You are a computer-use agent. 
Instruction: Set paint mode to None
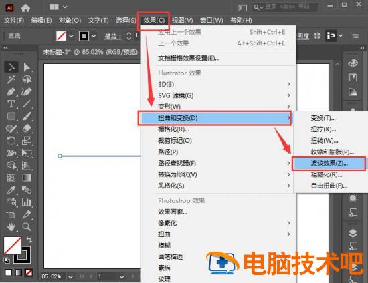[x=29, y=272]
